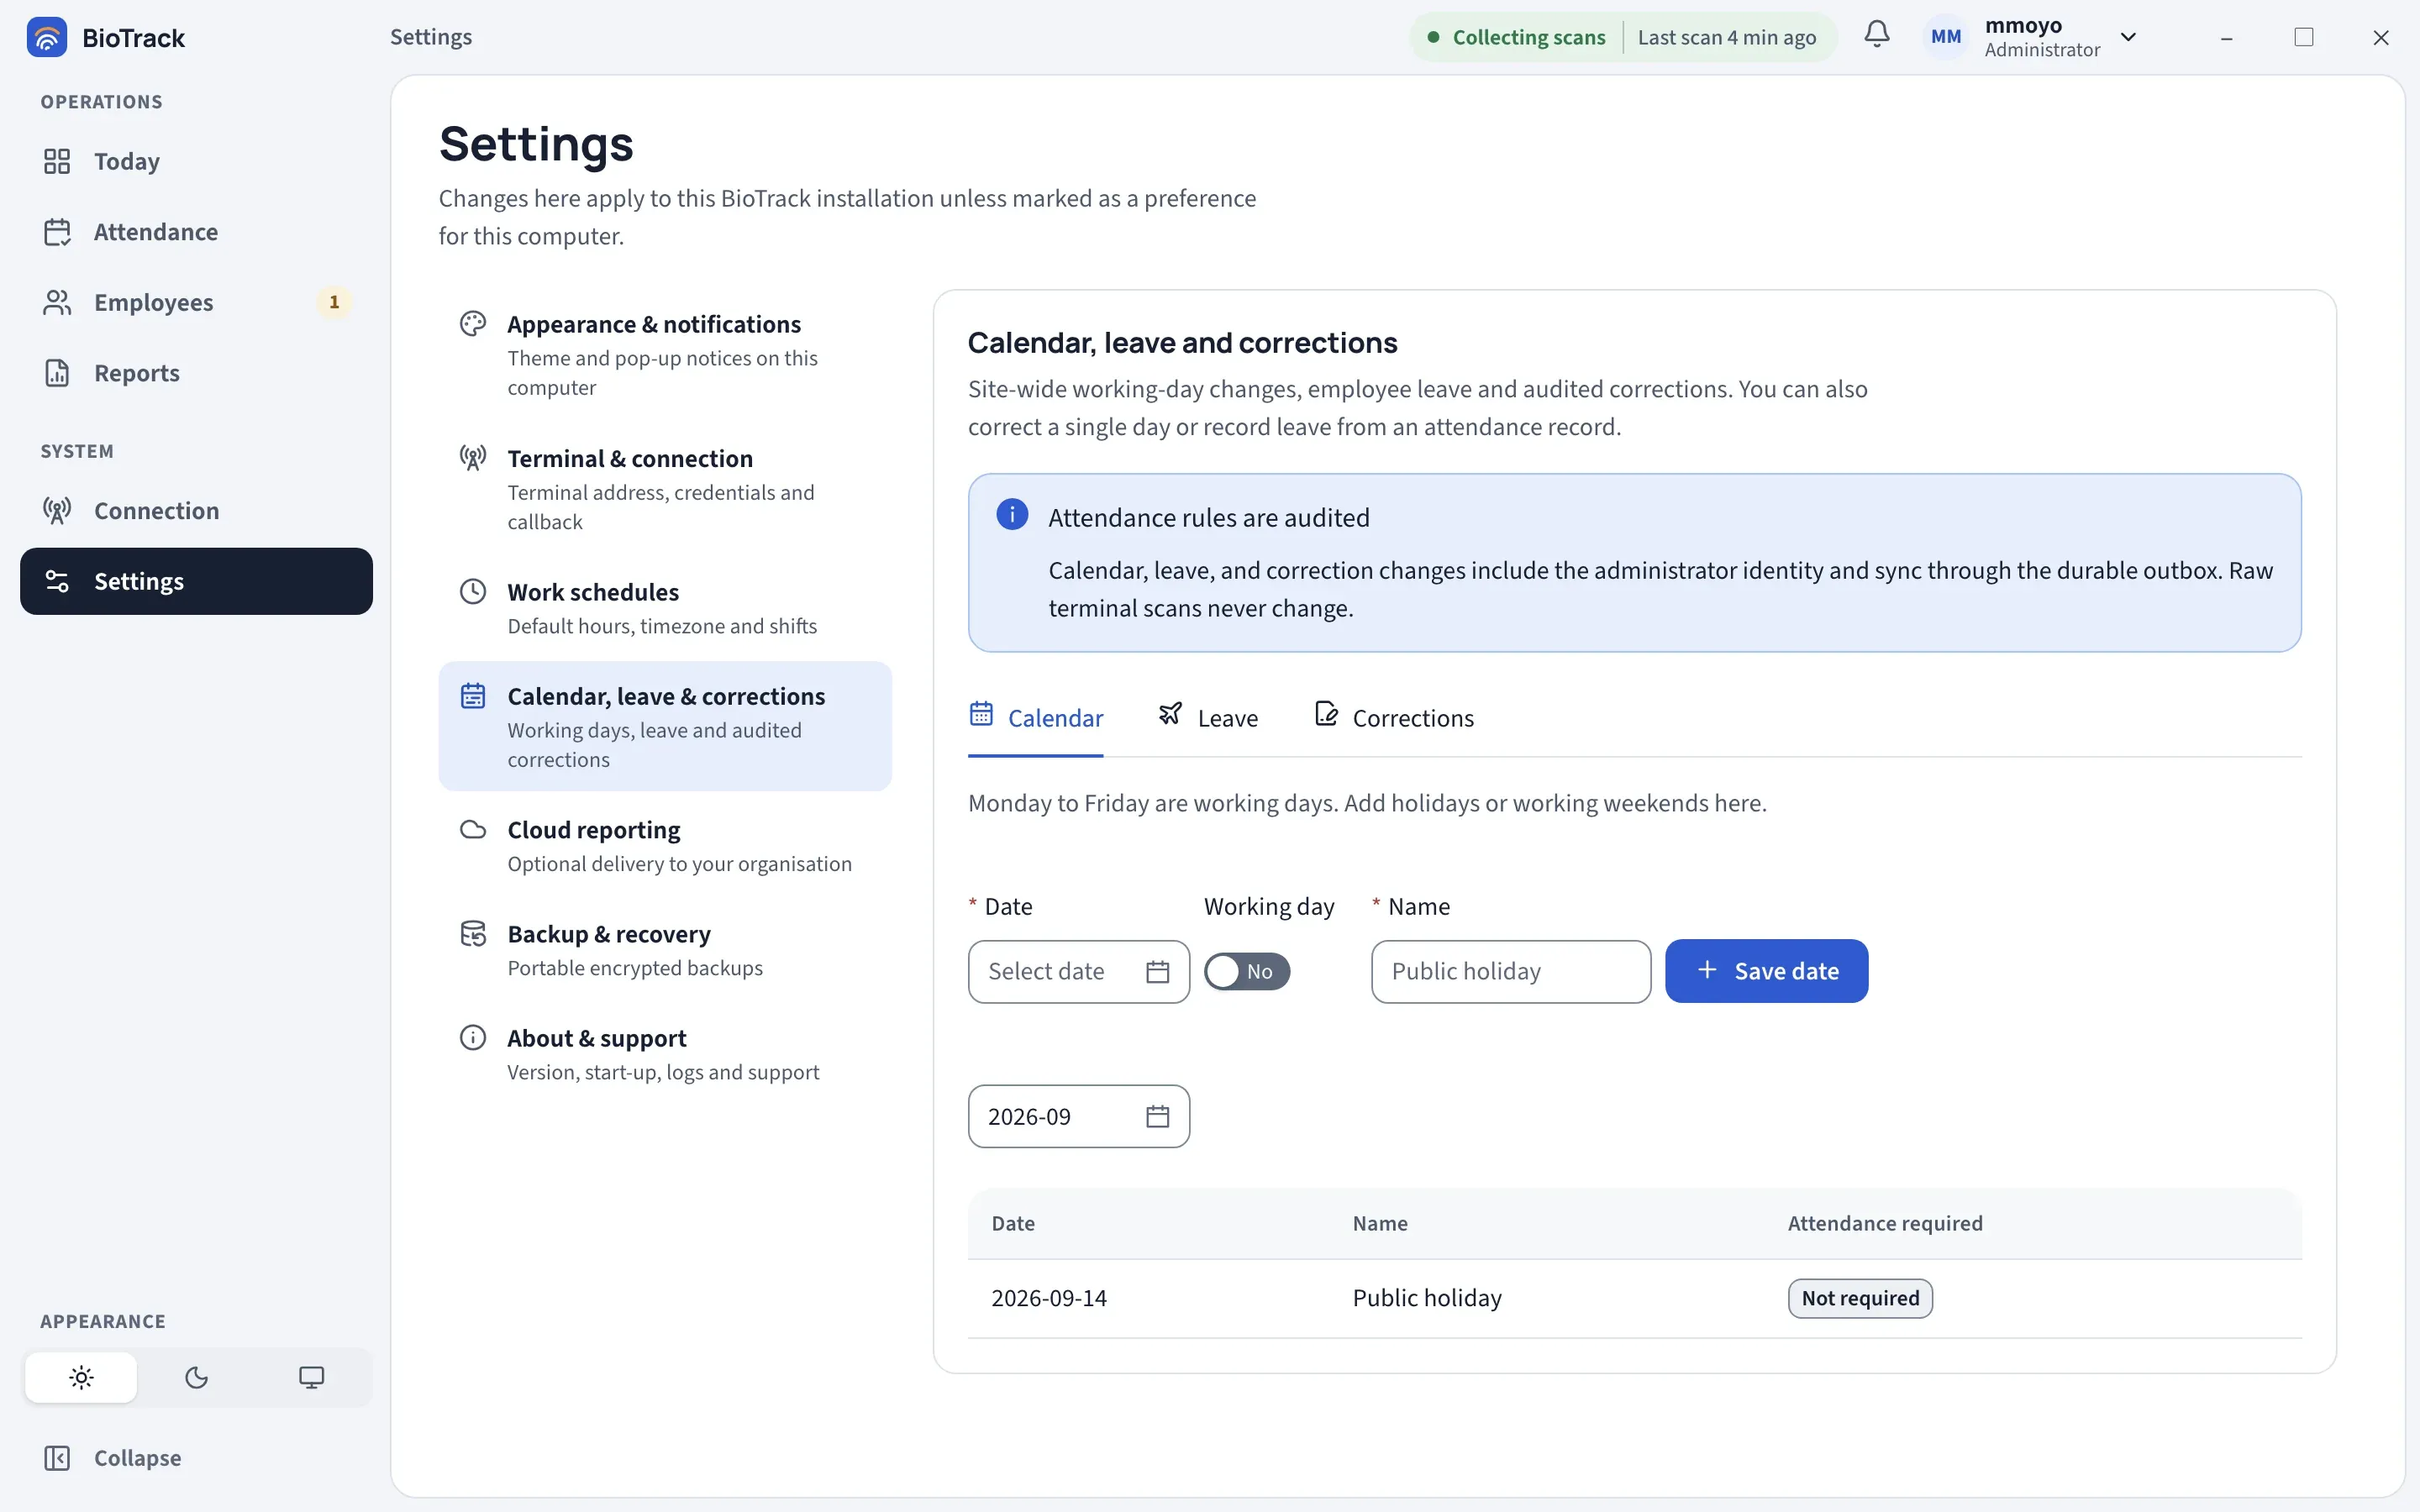Switch to the Leave tab
The image size is (2420, 1512).
click(1208, 717)
